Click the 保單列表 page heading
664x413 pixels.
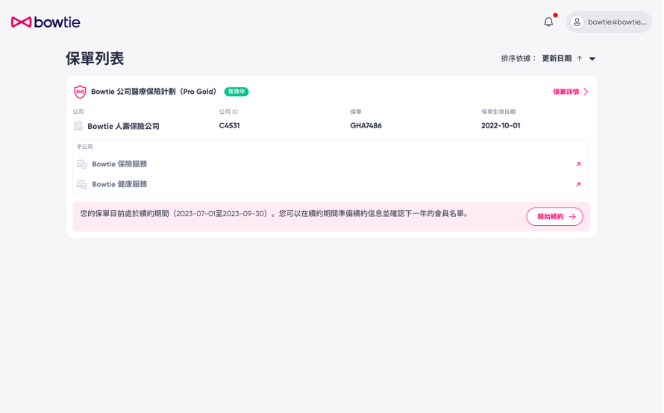(95, 58)
